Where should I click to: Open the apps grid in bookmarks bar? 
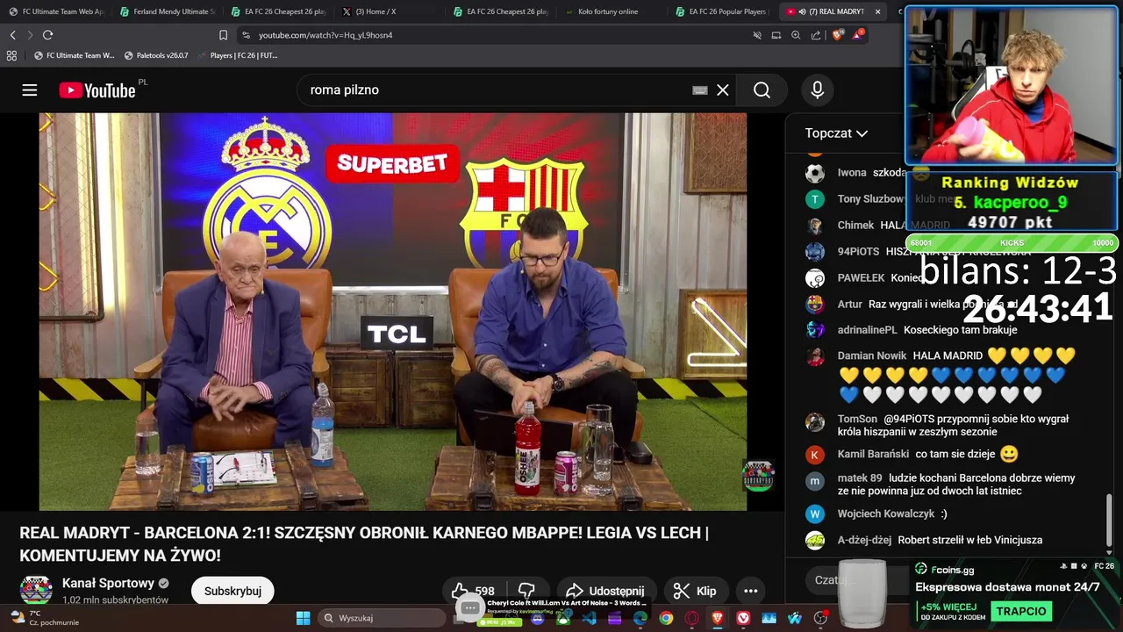click(x=11, y=55)
